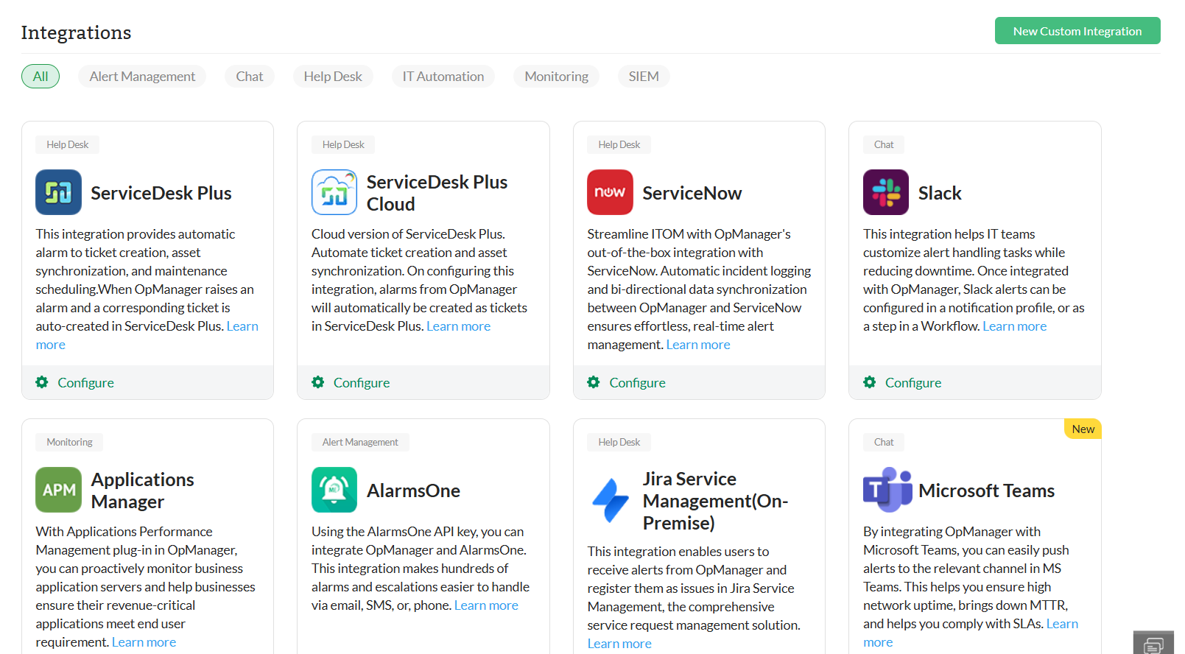Show only Help Desk integrations
Screen dimensions: 1185x654
[x=333, y=77]
